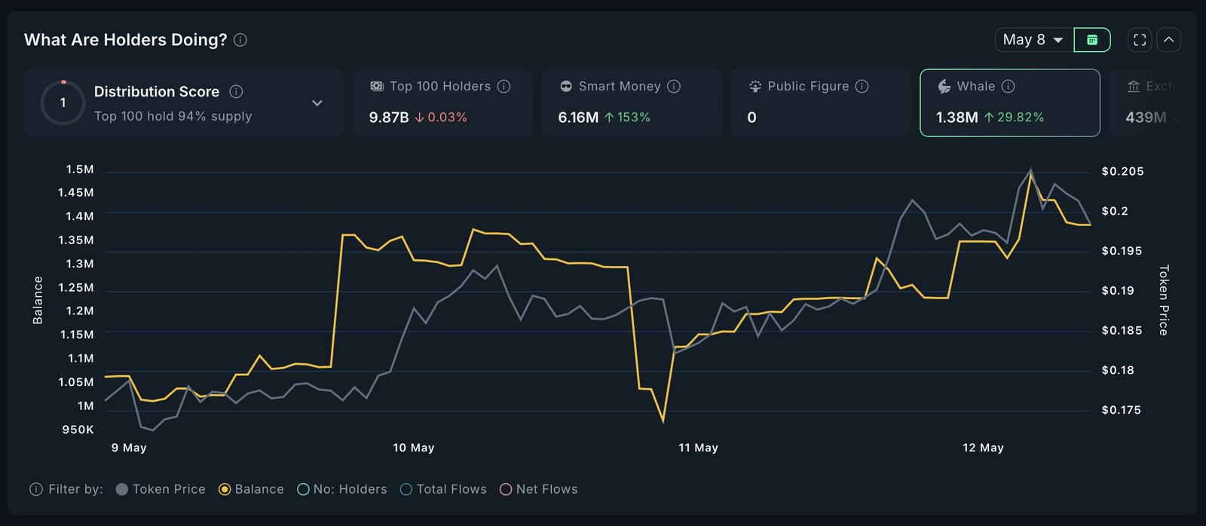This screenshot has width=1206, height=526.
Task: Select the Top 100 Holders tab
Action: 442,102
